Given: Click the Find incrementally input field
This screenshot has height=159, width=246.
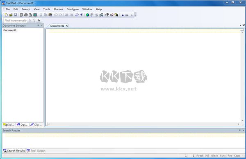Looking at the screenshot, I should [x=16, y=21].
